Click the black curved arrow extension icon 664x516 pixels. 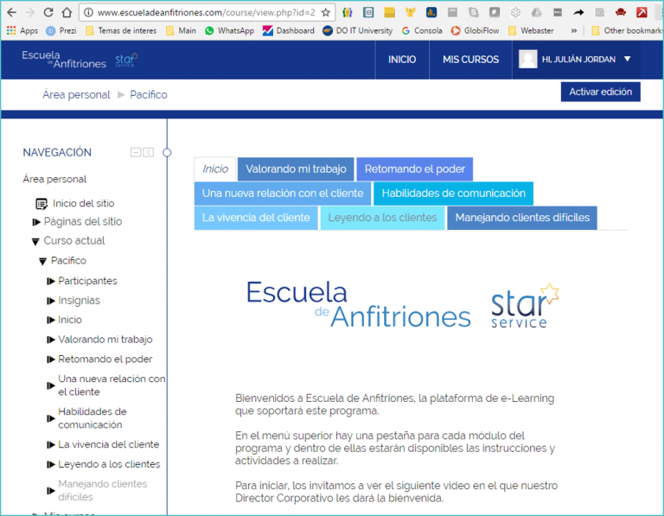click(x=578, y=12)
